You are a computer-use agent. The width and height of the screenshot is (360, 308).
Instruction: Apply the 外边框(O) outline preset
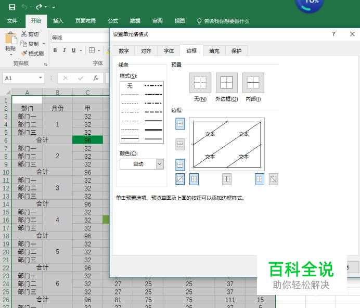pyautogui.click(x=227, y=83)
